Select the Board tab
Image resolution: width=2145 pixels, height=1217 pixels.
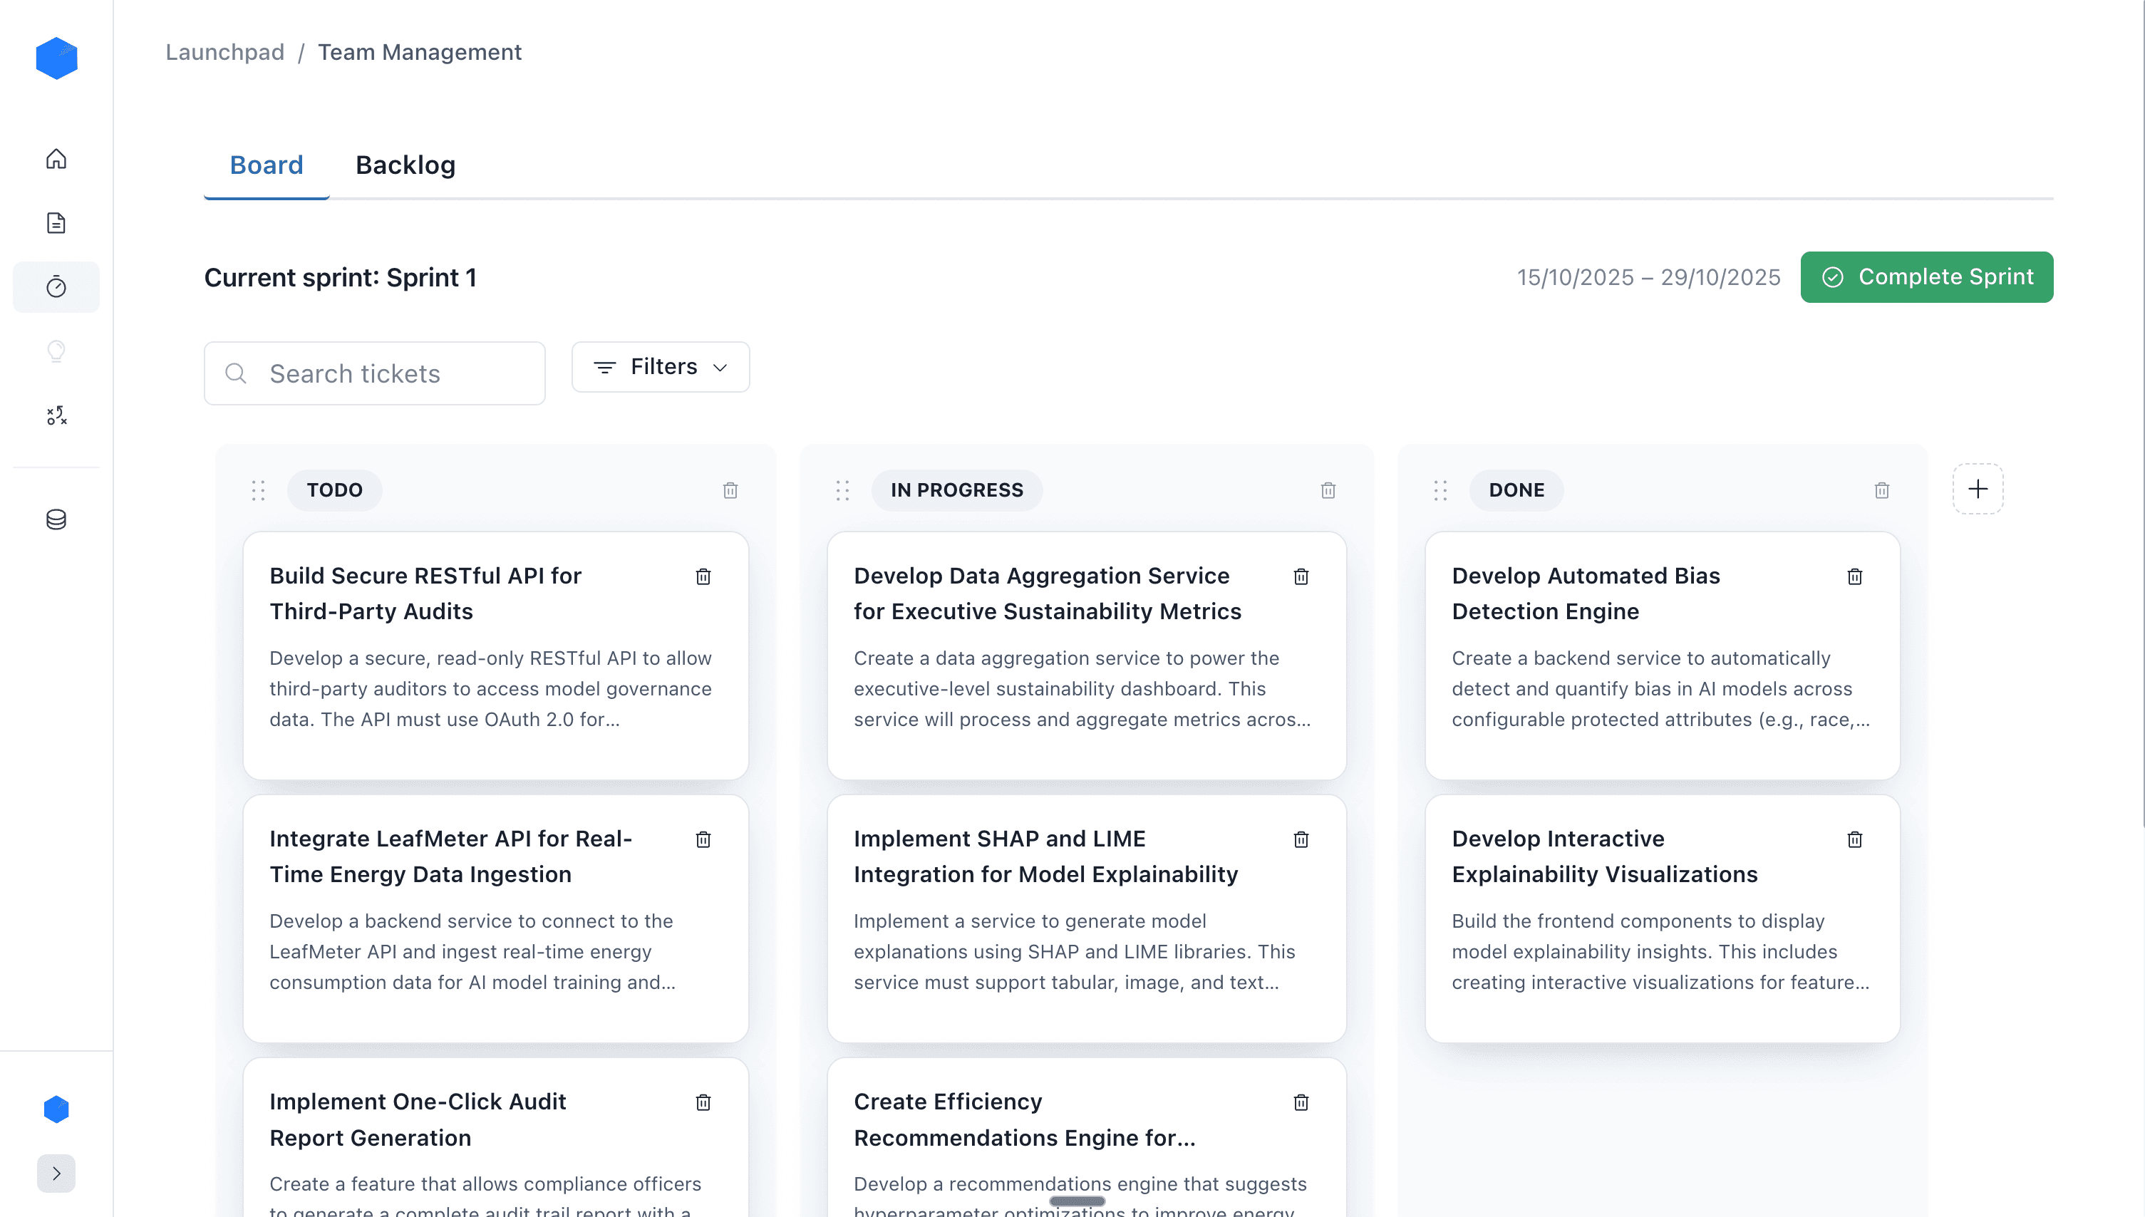[x=266, y=165]
